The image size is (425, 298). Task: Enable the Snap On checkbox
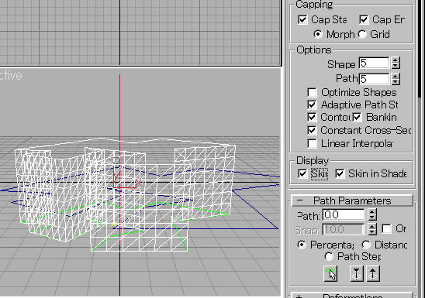(x=386, y=229)
